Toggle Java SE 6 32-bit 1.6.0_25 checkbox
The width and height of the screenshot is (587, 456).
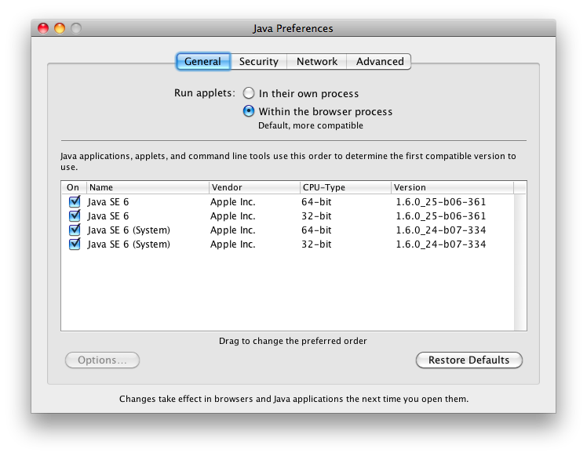click(x=75, y=215)
